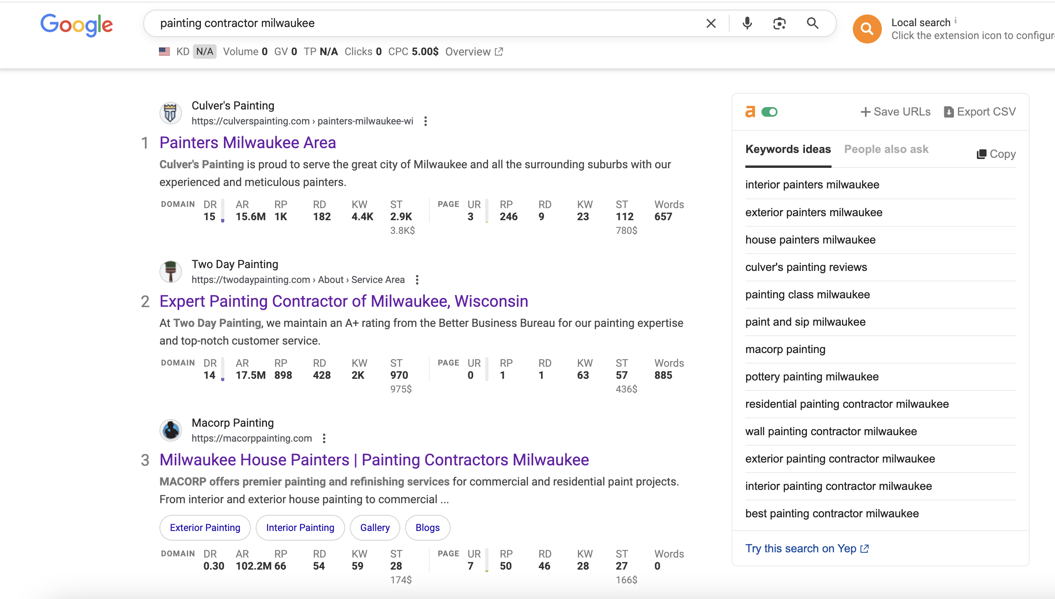The height and width of the screenshot is (599, 1055).
Task: Select keyword 'house painters milwaukee'
Action: 810,240
